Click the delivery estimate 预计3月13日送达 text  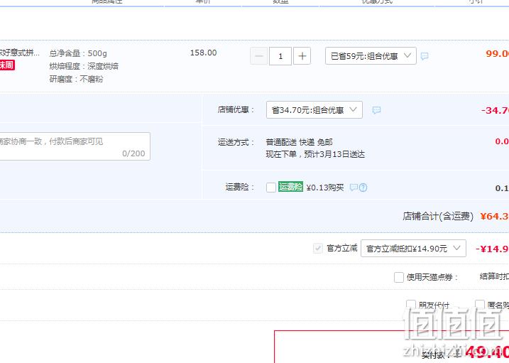tap(334, 154)
